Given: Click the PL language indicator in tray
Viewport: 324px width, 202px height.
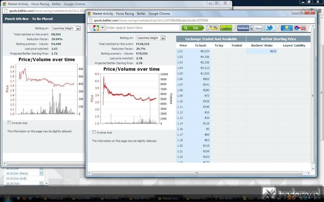Looking at the screenshot, I should point(273,198).
